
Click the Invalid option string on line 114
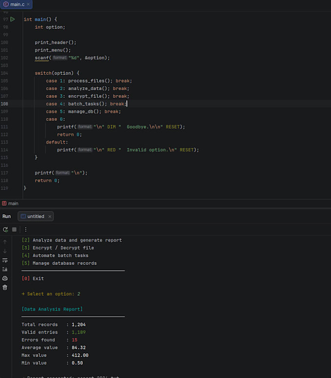click(x=147, y=150)
